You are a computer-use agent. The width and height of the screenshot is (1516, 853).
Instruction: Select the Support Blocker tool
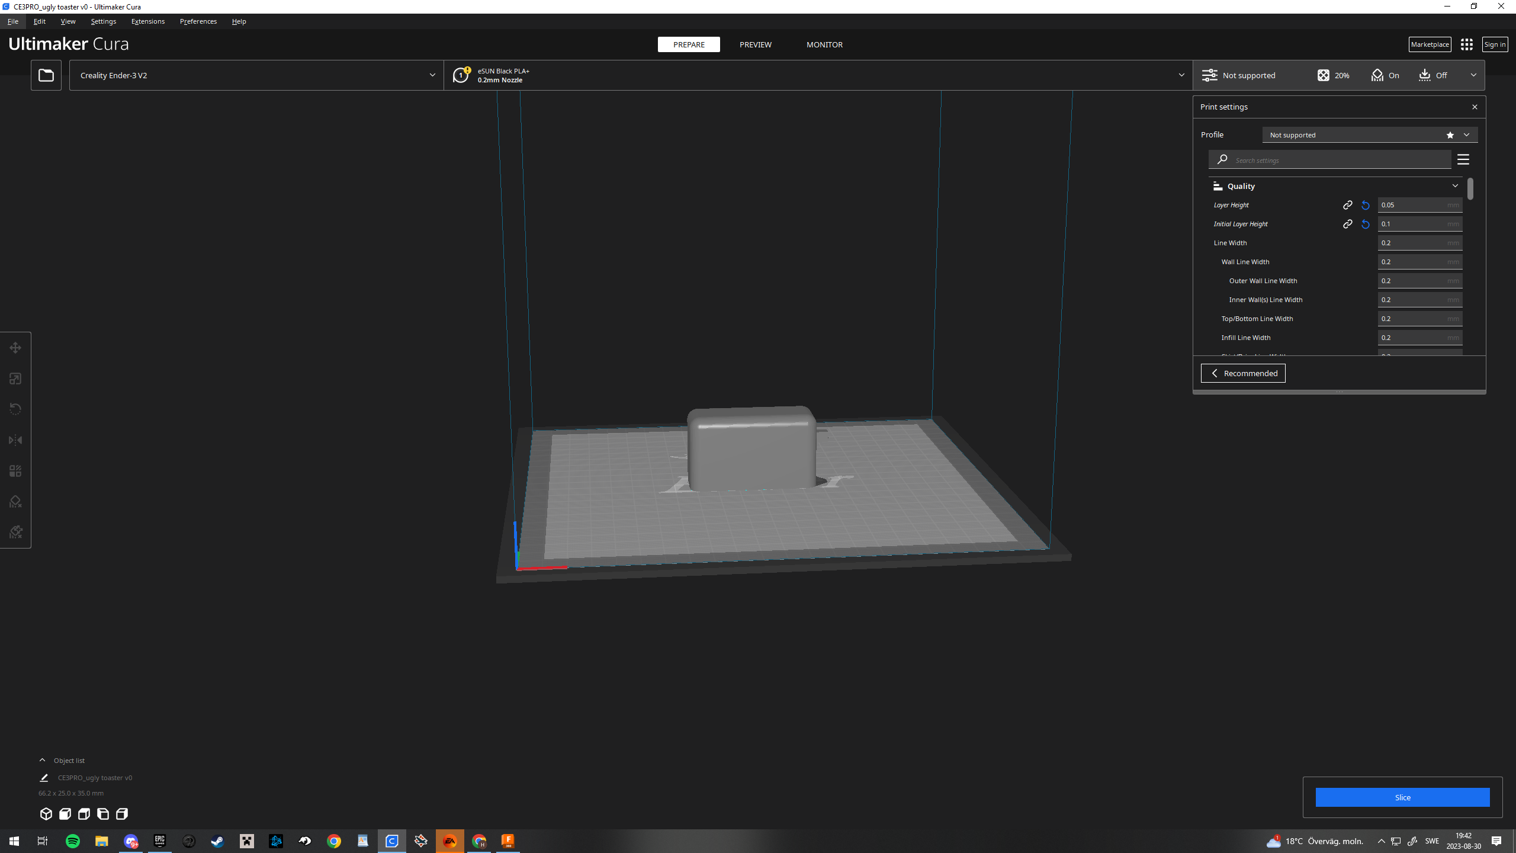coord(15,502)
